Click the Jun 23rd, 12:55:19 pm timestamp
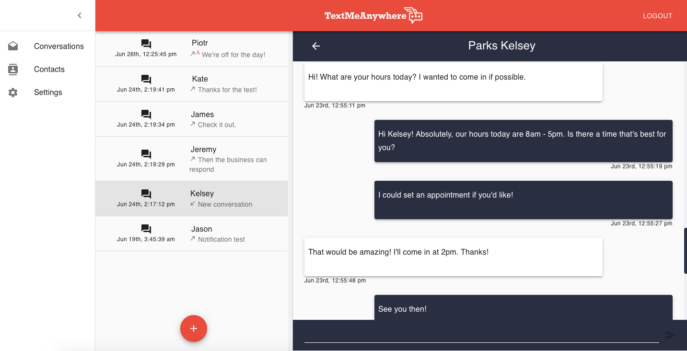This screenshot has width=687, height=351. 641,166
